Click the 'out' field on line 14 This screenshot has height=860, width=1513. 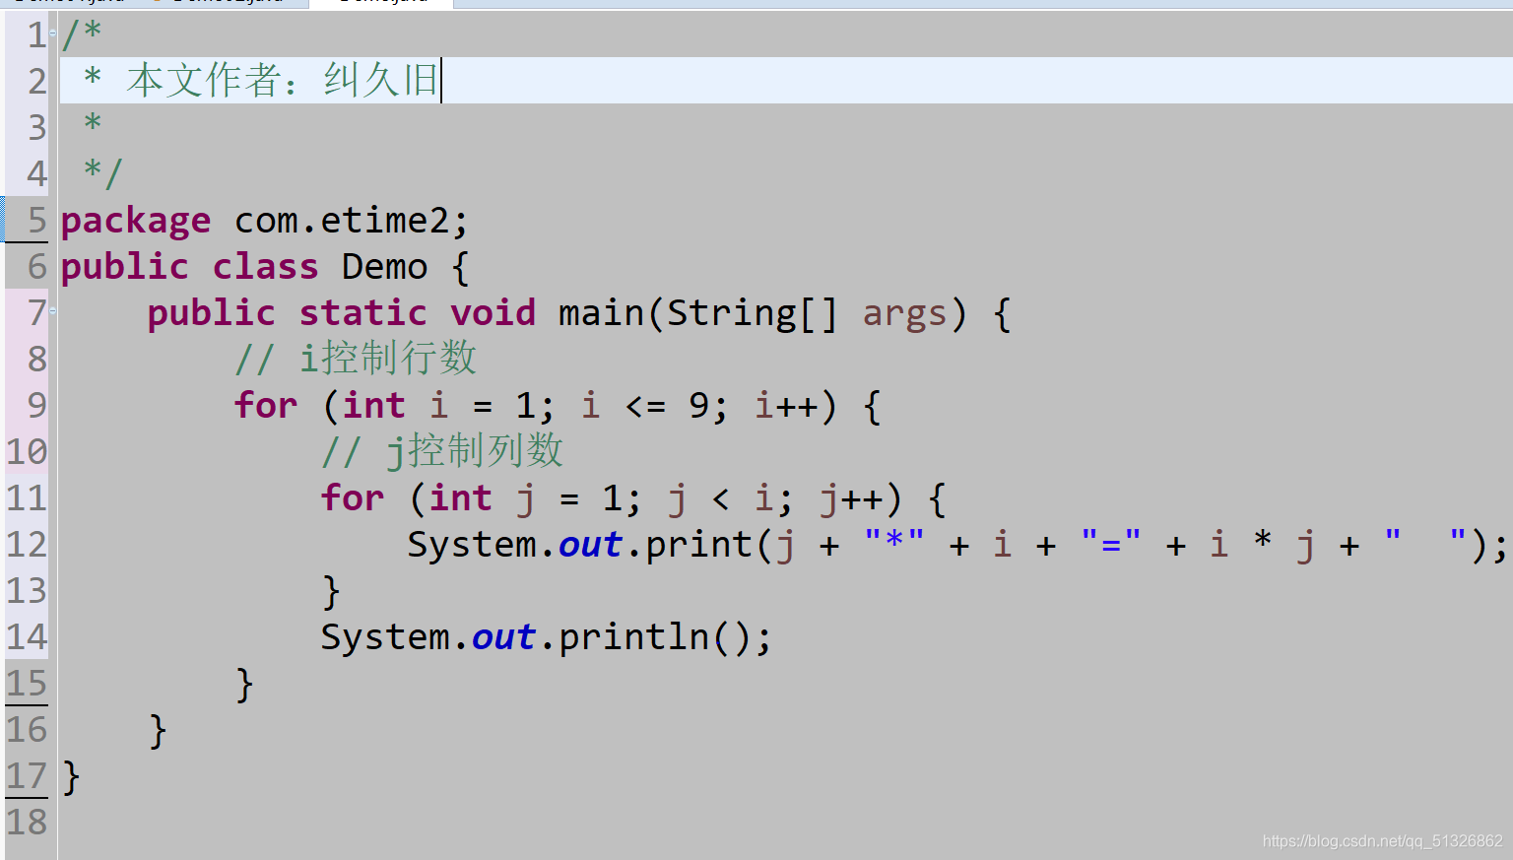pos(503,637)
